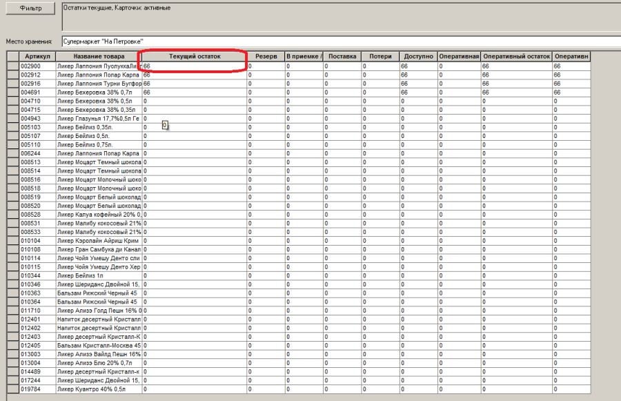
Task: Click Бальзам Кристалл-Москва 45 name
Action: click(x=99, y=346)
